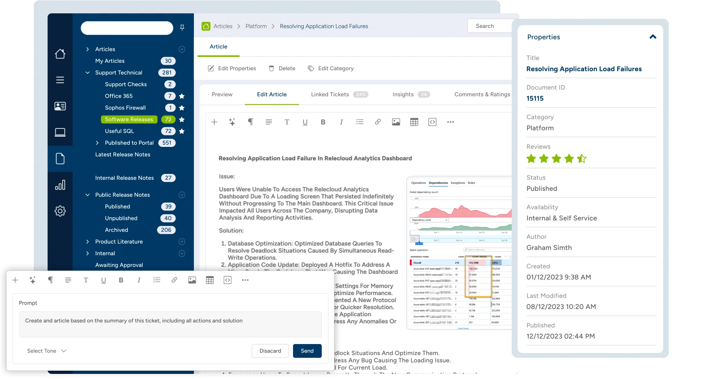
Task: Insert table from prompt panel toolbar
Action: 210,280
